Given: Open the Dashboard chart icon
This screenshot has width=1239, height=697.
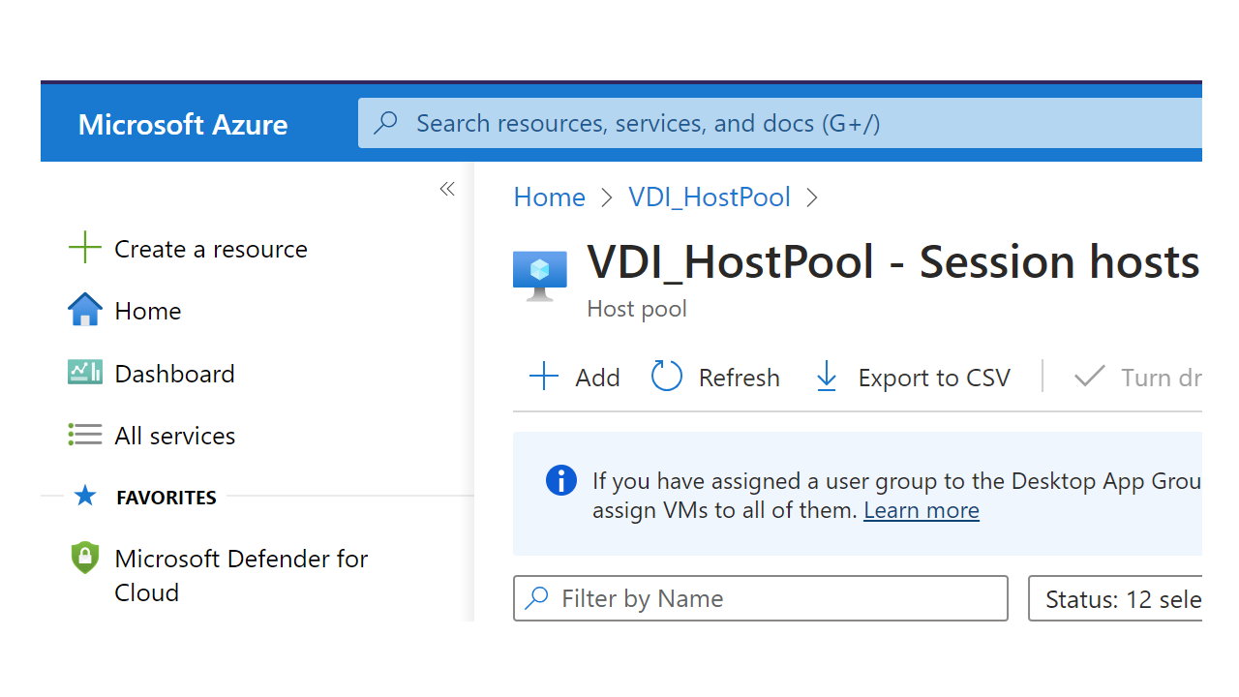Looking at the screenshot, I should coord(85,373).
